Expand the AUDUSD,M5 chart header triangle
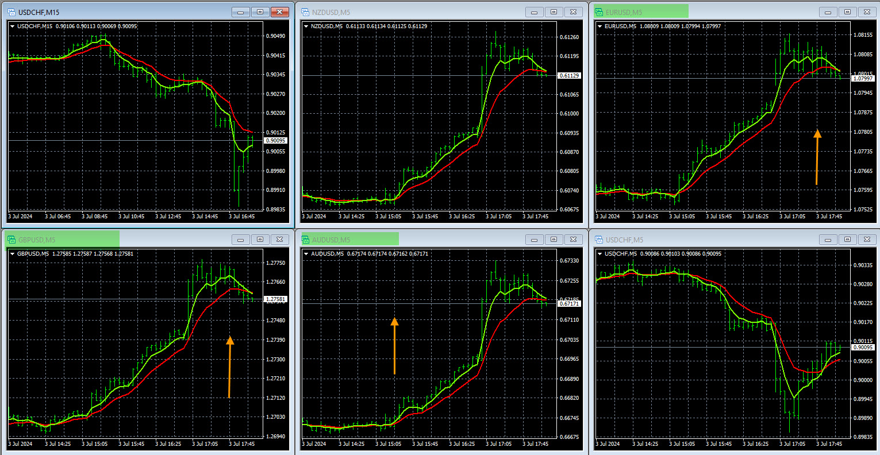Viewport: 880px width, 455px height. (306, 253)
